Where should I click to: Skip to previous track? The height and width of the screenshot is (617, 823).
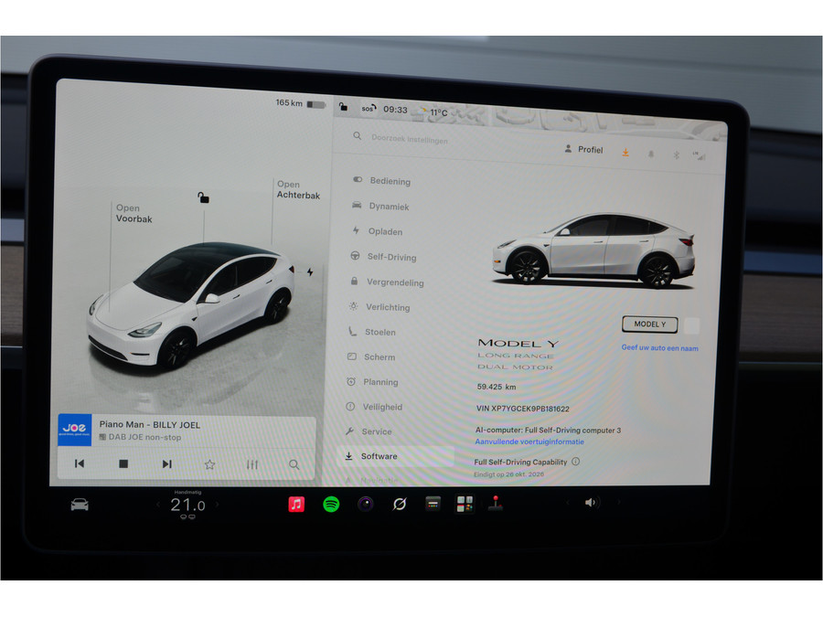(x=80, y=463)
